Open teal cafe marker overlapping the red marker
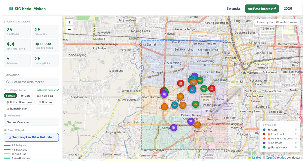Image resolution: width=303 pixels, height=161 pixels. click(192, 90)
